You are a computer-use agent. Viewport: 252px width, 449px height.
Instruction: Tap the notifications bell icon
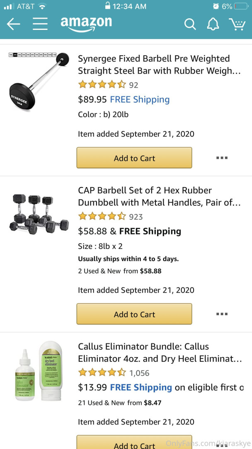213,24
